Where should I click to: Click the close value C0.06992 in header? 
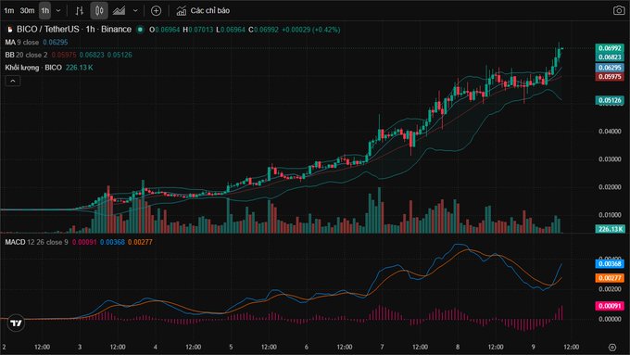pyautogui.click(x=263, y=30)
